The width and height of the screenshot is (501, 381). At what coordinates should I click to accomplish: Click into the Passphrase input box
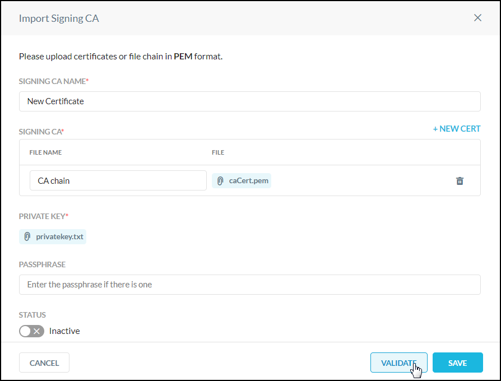pyautogui.click(x=249, y=285)
